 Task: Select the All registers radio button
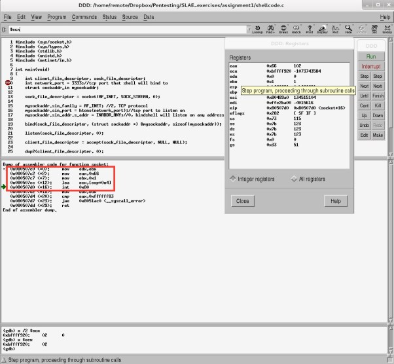click(293, 179)
